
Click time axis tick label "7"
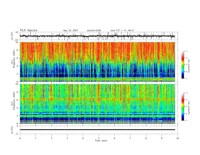pos(130,138)
